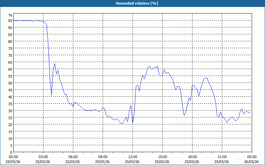Click the 45 value on the y-axis
265x165 pixels.
click(x=10, y=90)
